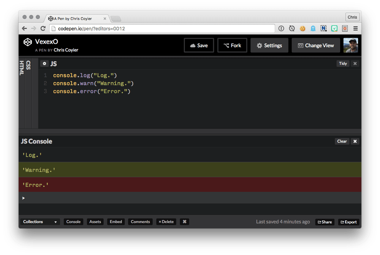Open the Ghostery extension icon
This screenshot has height=255, width=380.
click(313, 28)
